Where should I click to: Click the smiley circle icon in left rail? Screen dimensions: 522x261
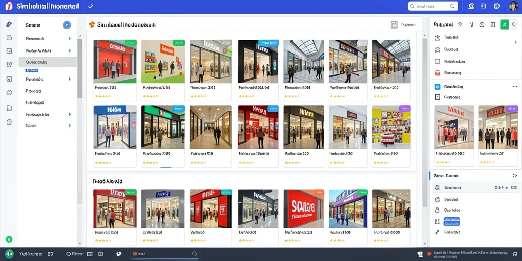(9, 93)
